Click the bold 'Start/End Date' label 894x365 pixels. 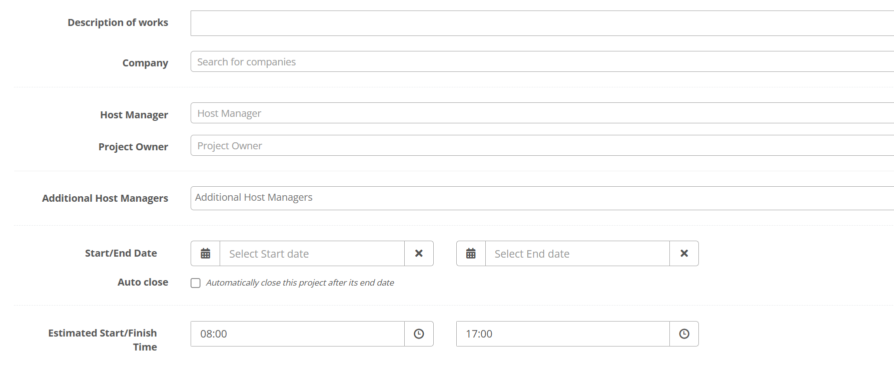(x=121, y=253)
